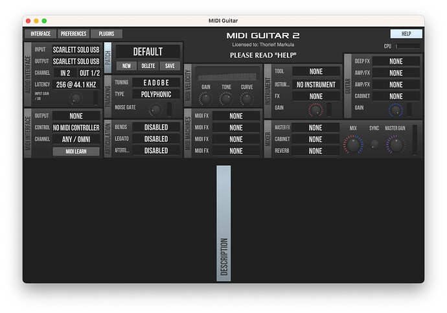The width and height of the screenshot is (447, 313).
Task: Click the blue guitar GAIN knob
Action: (396, 110)
